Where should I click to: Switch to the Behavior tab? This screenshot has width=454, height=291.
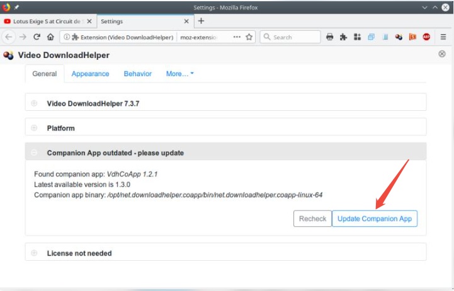[x=138, y=74]
